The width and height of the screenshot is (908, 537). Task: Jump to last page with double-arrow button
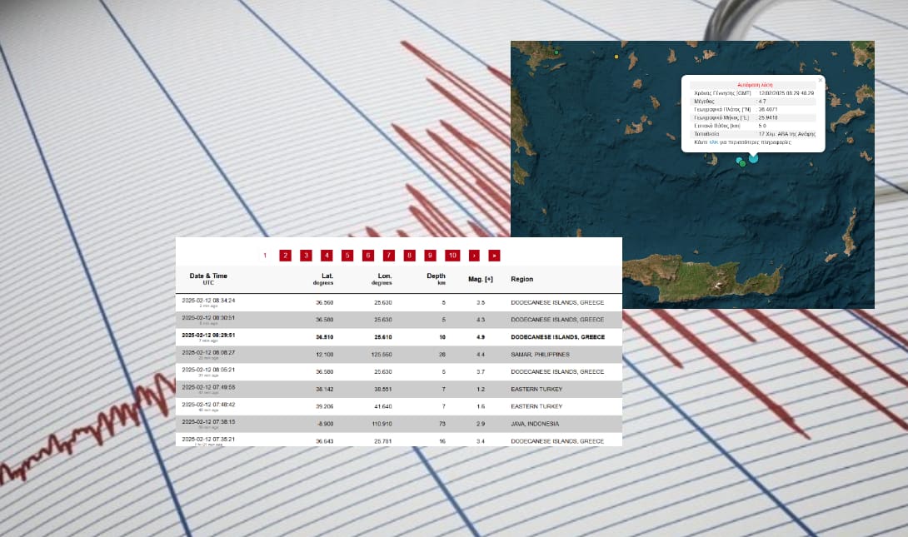pyautogui.click(x=494, y=256)
